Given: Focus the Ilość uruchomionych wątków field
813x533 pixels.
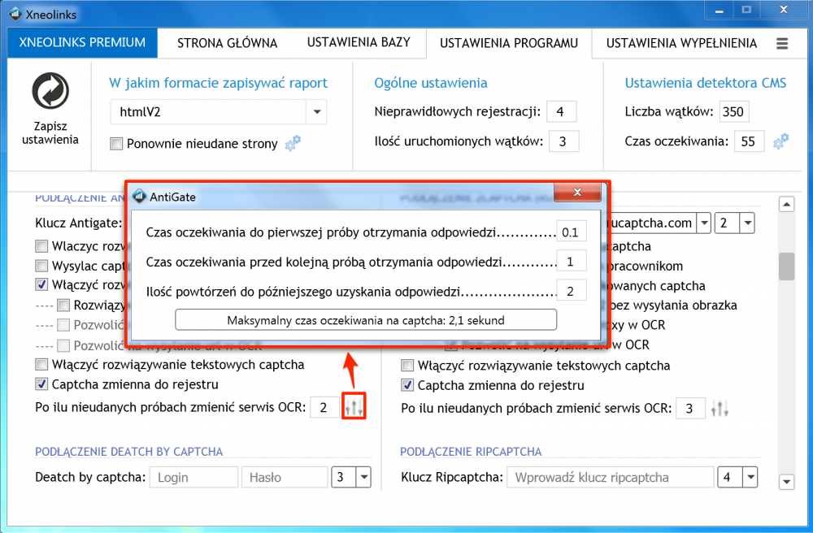Looking at the screenshot, I should (563, 141).
